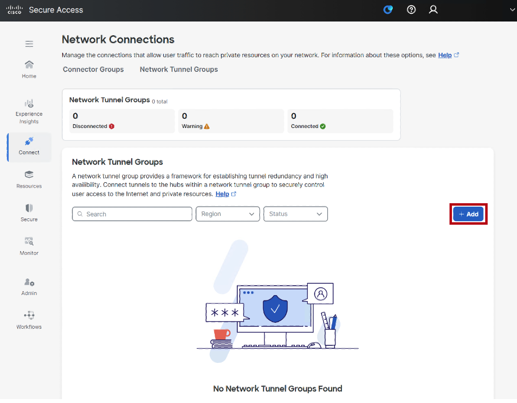Click external link icon beside top Help

click(x=456, y=55)
